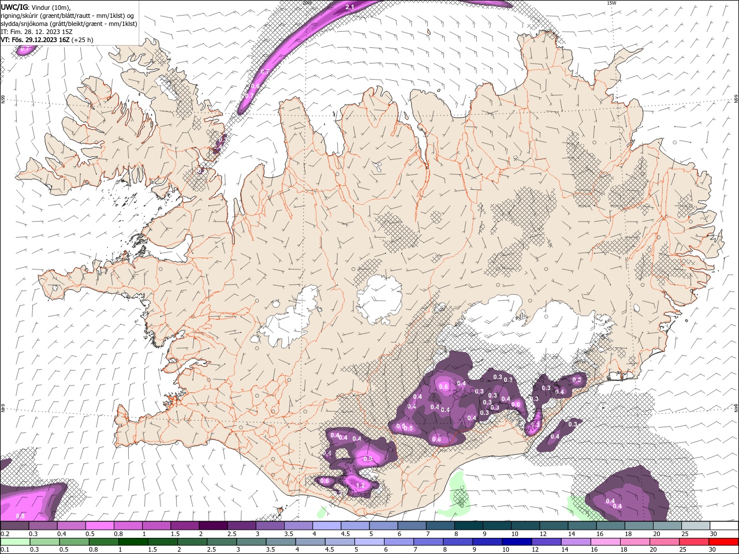Select the red lower legend swatch above 30

(724, 542)
